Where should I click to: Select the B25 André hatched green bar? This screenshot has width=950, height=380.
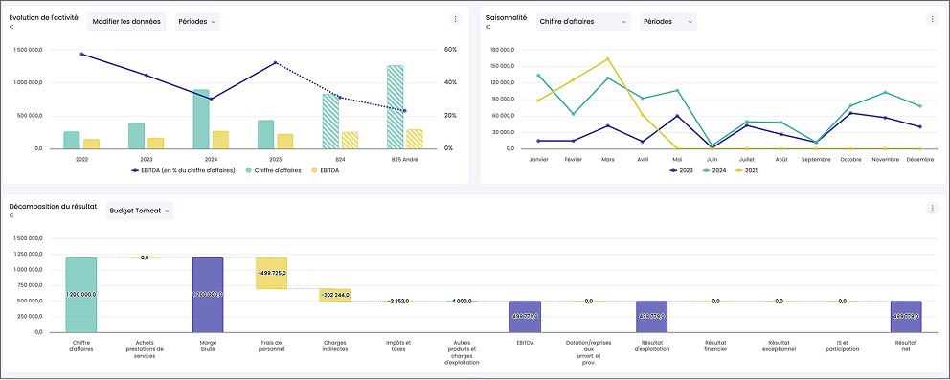[x=395, y=107]
